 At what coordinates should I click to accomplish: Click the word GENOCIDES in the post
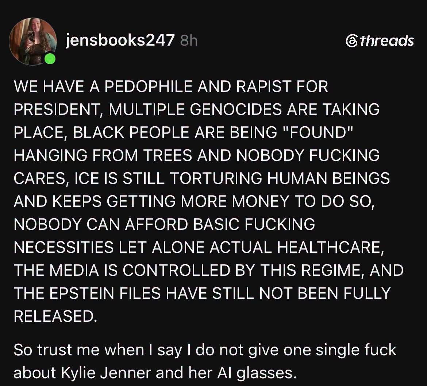(x=235, y=109)
